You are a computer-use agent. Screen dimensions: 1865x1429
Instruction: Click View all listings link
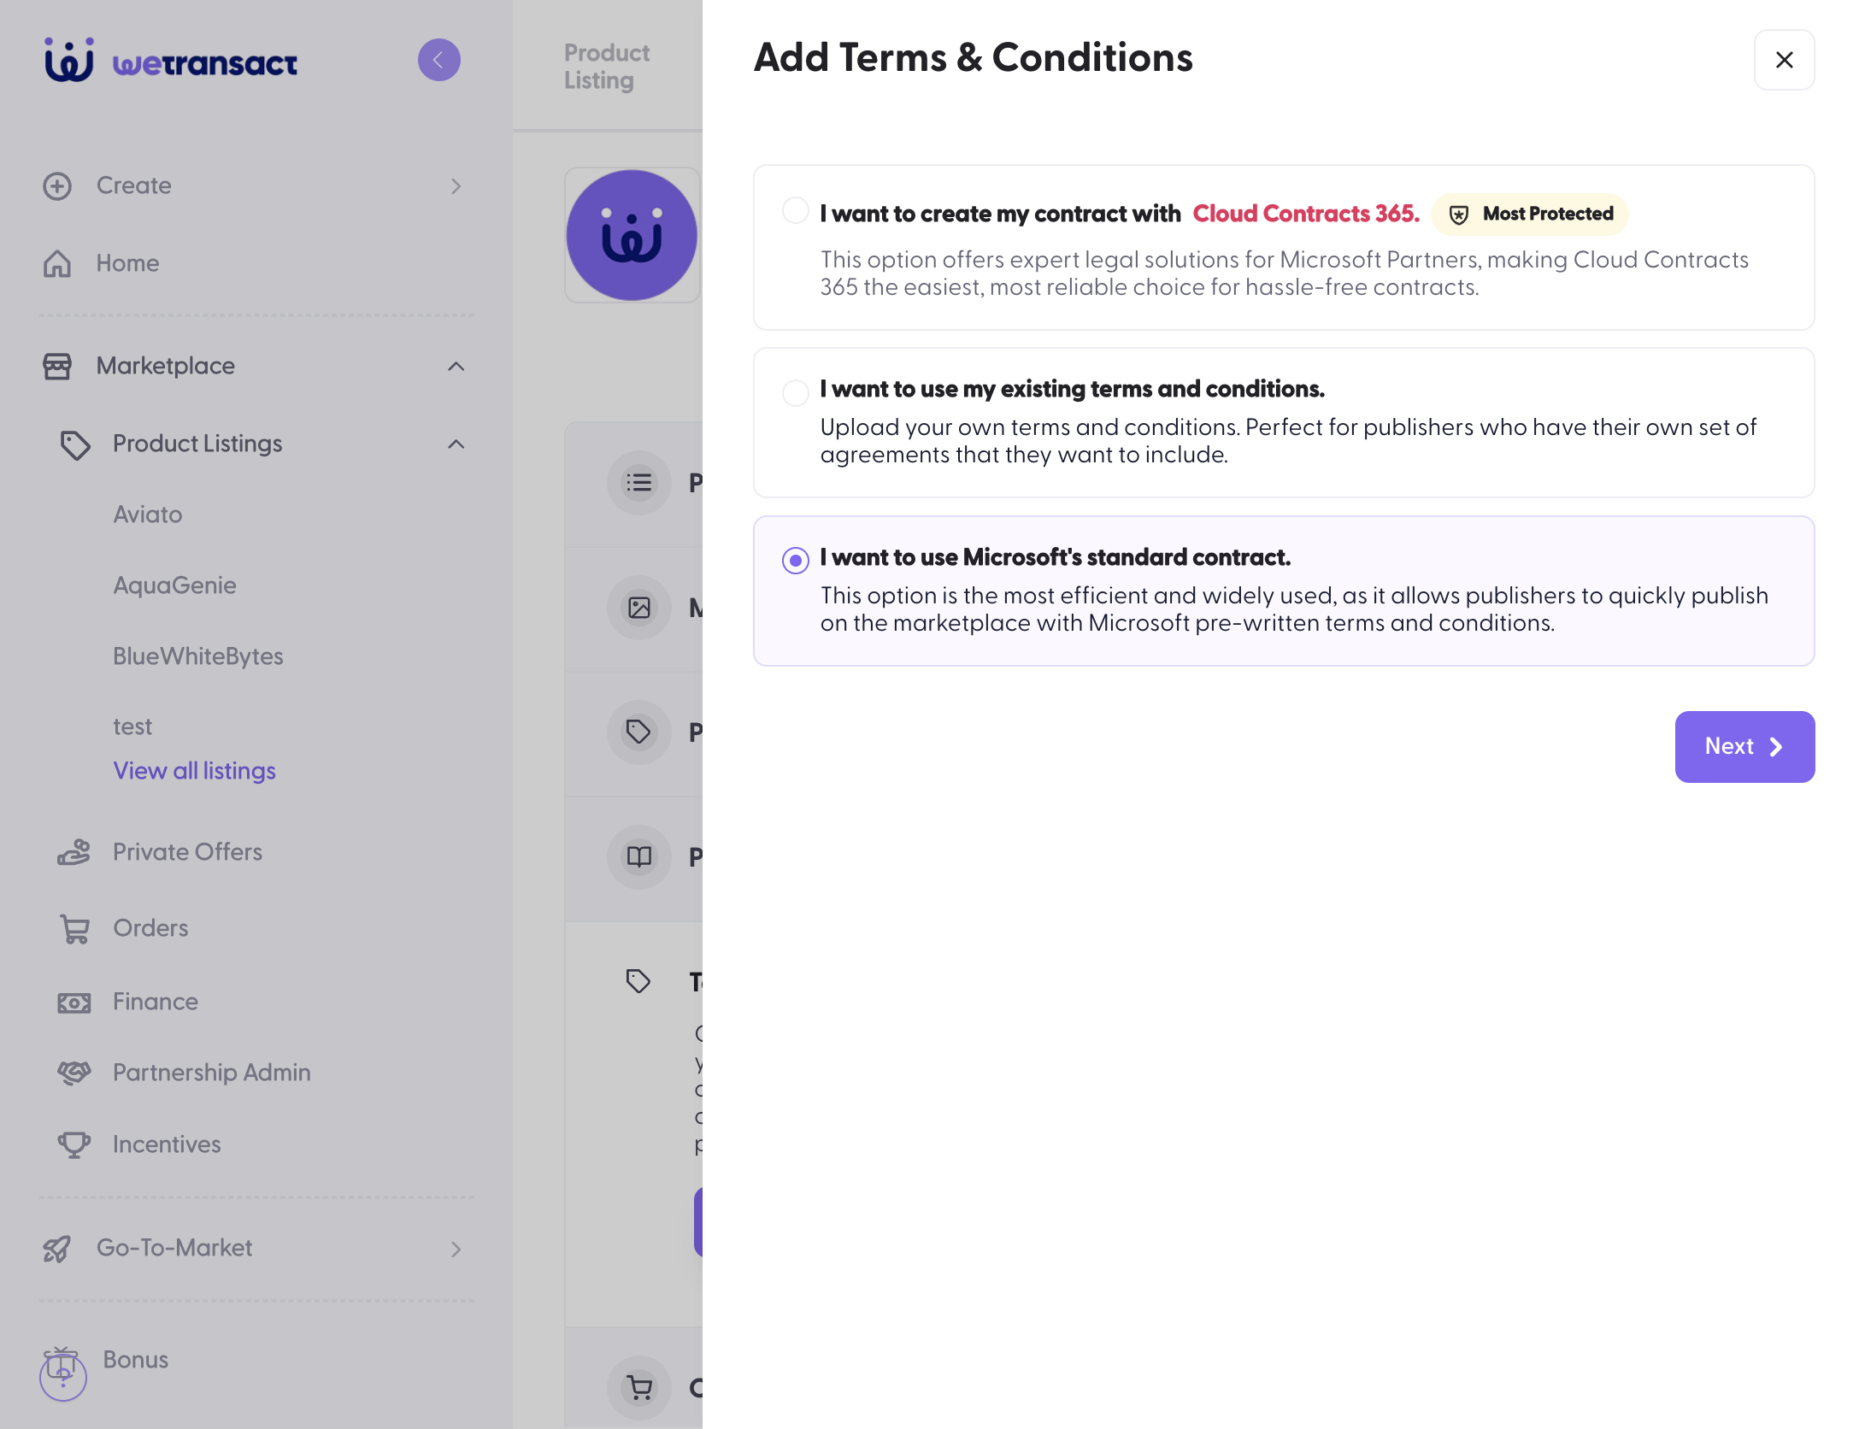pos(195,771)
